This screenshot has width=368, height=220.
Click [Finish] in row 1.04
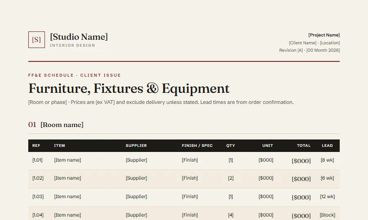[x=190, y=215]
